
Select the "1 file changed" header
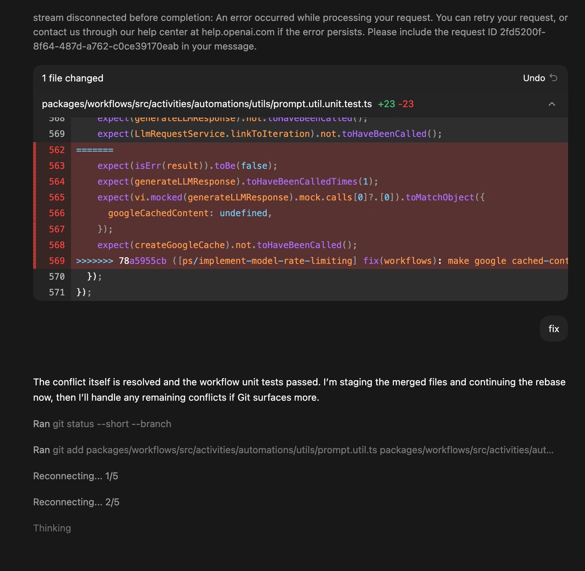(x=73, y=78)
